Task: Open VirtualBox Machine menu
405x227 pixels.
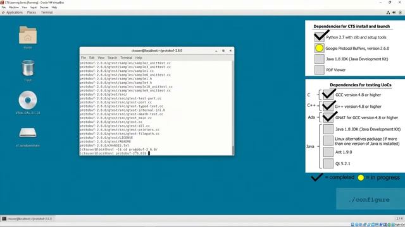Action: pos(14,8)
